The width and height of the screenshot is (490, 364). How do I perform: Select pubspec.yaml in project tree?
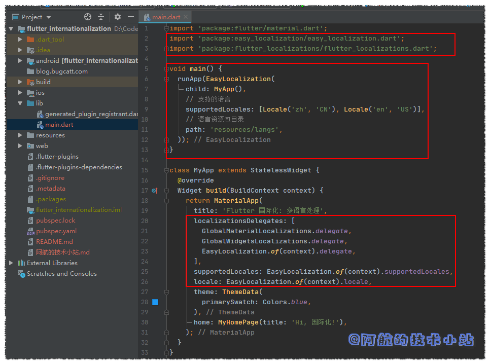click(x=56, y=231)
